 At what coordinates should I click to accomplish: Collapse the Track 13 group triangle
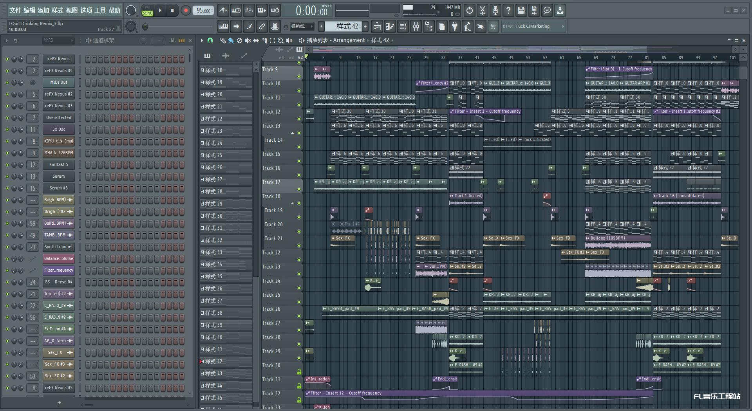point(292,133)
